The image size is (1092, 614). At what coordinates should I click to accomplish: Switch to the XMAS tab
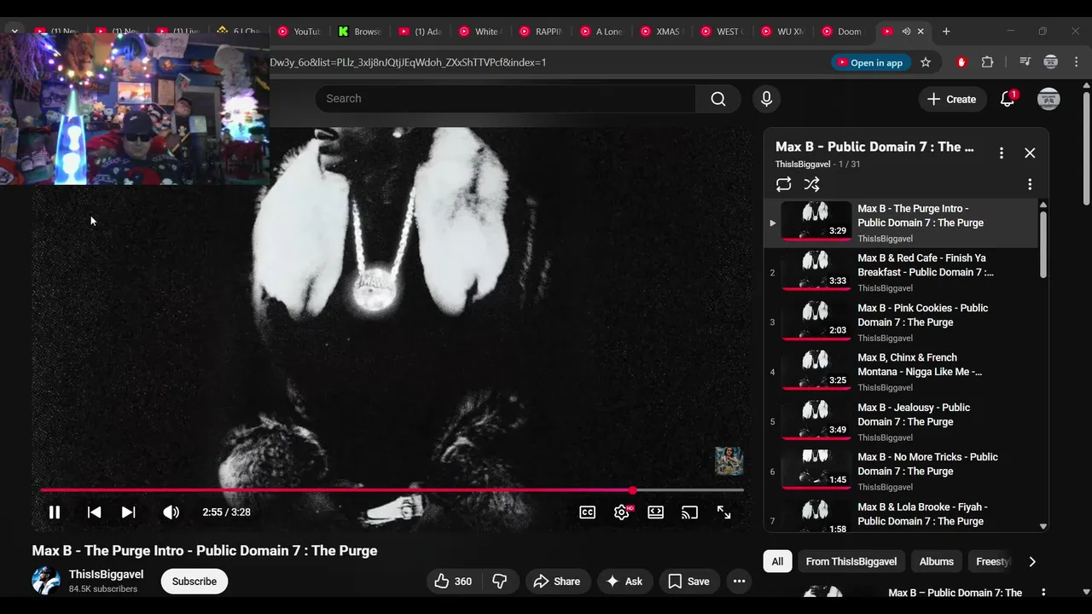click(x=660, y=32)
